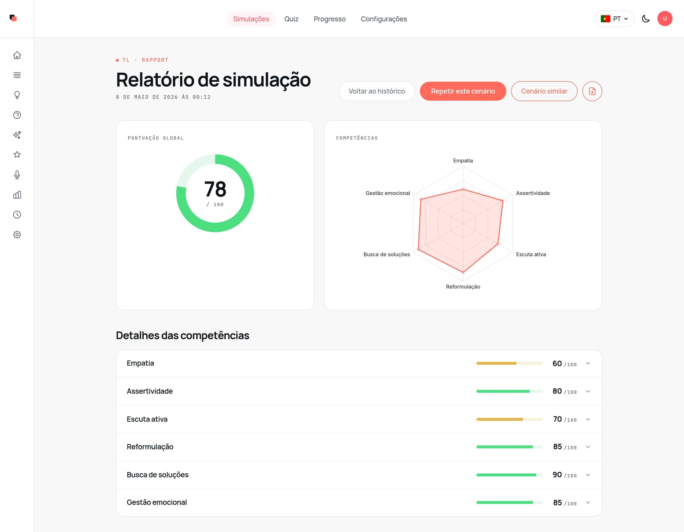Click the Reformulação label below the radar chart
This screenshot has width=684, height=532.
(463, 287)
